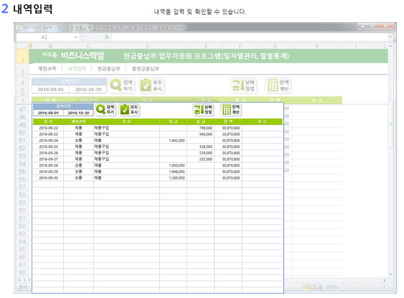Viewport: 404px width, 298px height.
Task: Click the vertical scrollbar up arrow
Action: (391, 46)
